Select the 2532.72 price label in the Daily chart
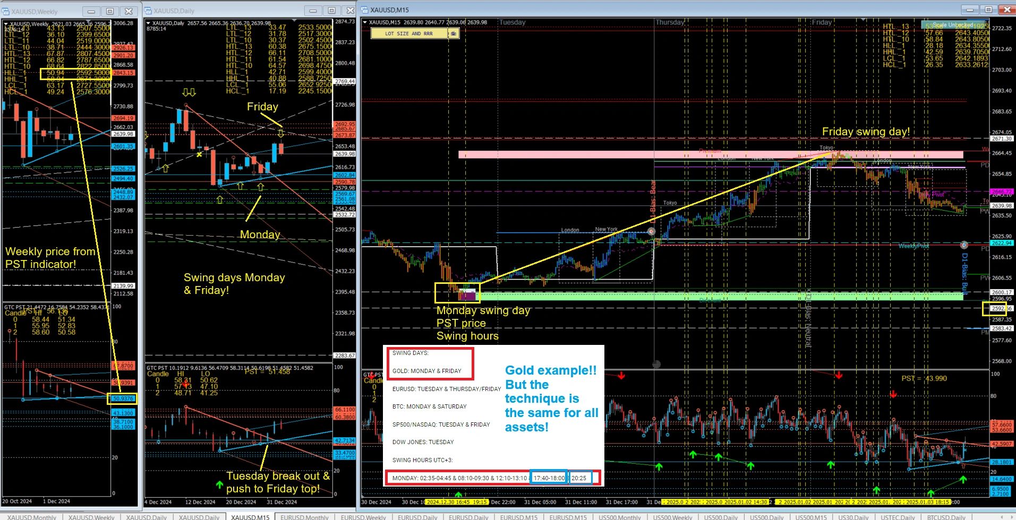Image resolution: width=1016 pixels, height=520 pixels. tap(345, 214)
